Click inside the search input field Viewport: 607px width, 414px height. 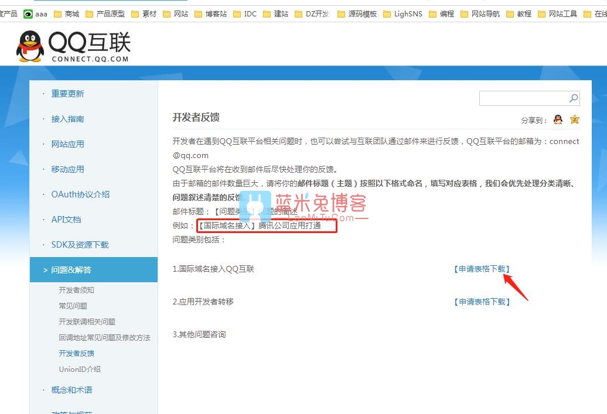(x=524, y=98)
